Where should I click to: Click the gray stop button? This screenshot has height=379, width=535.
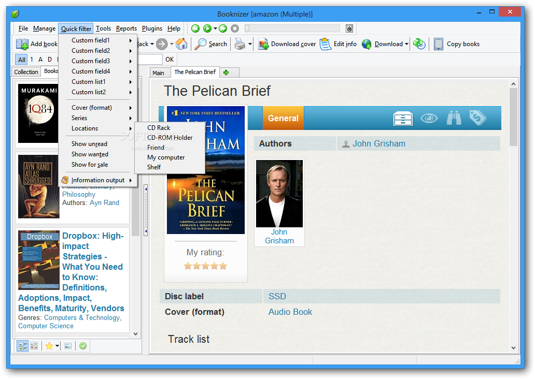pos(235,28)
